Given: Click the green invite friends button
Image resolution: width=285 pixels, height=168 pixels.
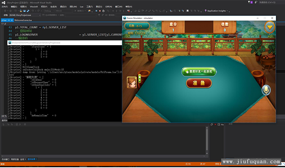Looking at the screenshot, I should coord(199,71).
